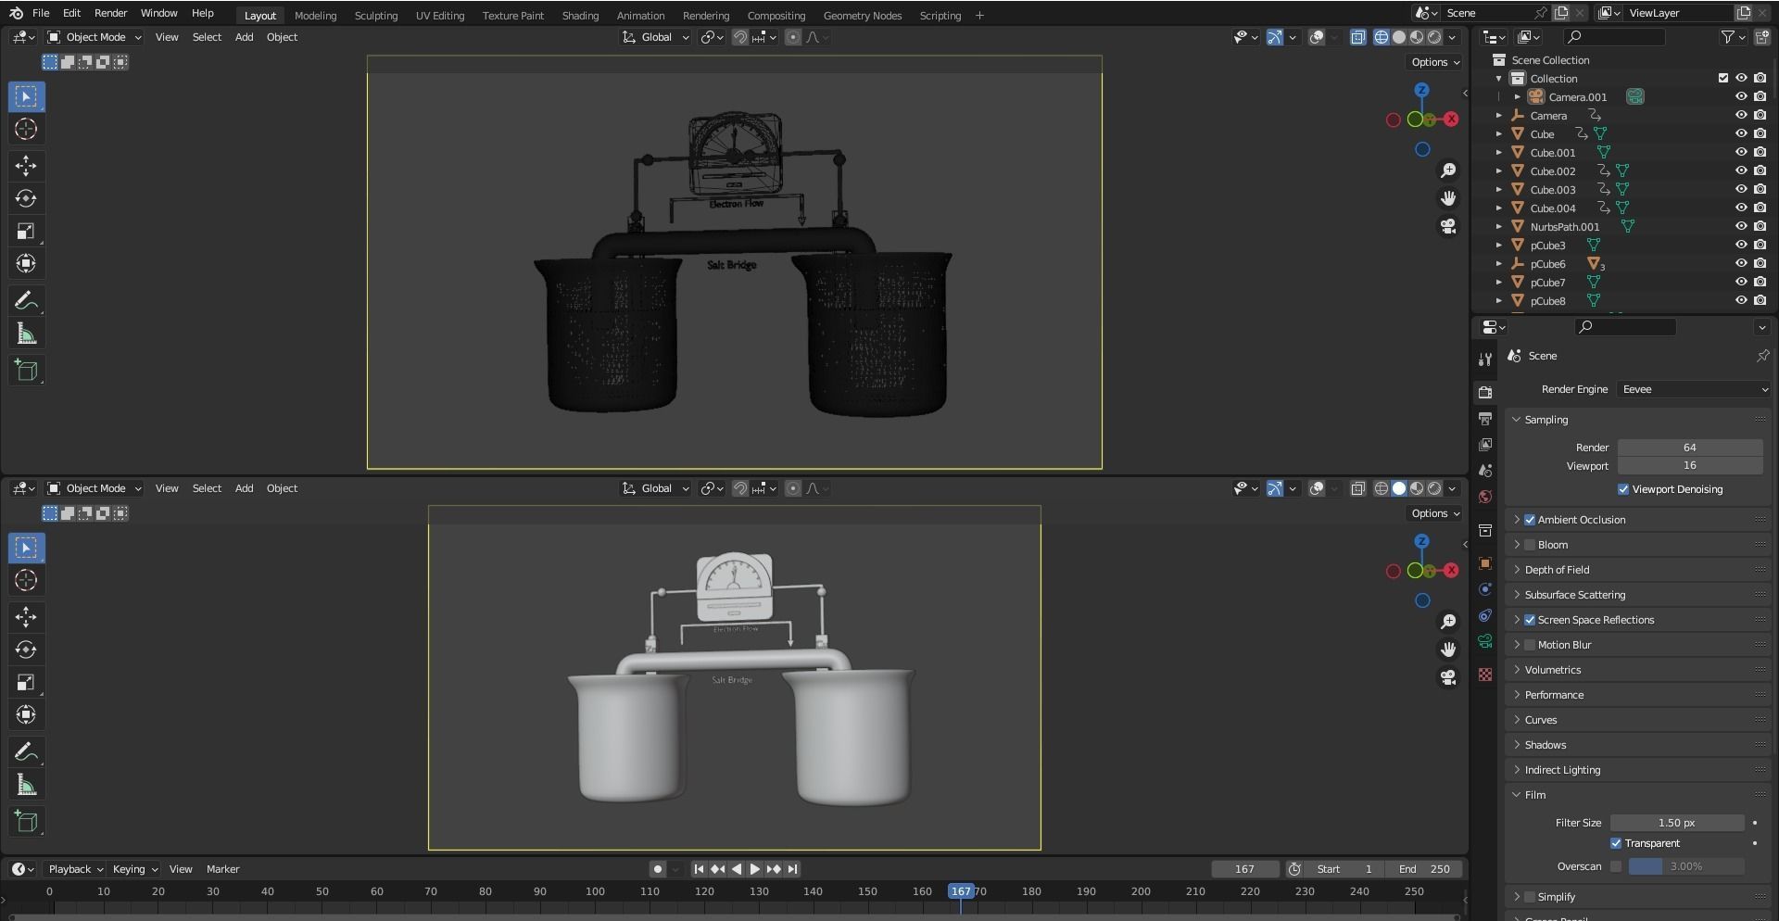Select the Move tool in bottom viewport

point(26,617)
